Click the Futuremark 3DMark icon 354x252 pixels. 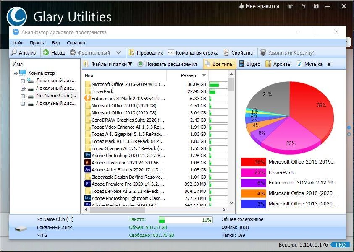coord(88,99)
